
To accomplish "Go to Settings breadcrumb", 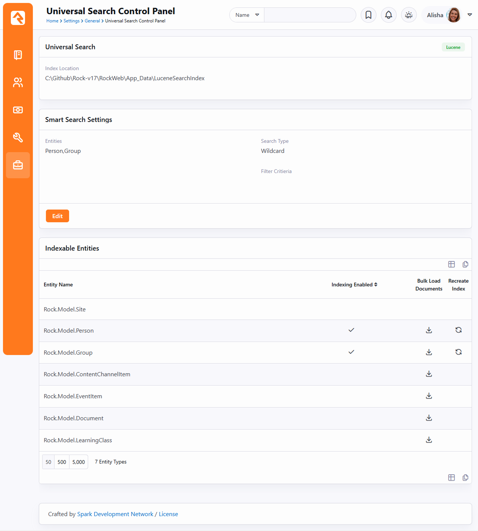I will click(71, 21).
